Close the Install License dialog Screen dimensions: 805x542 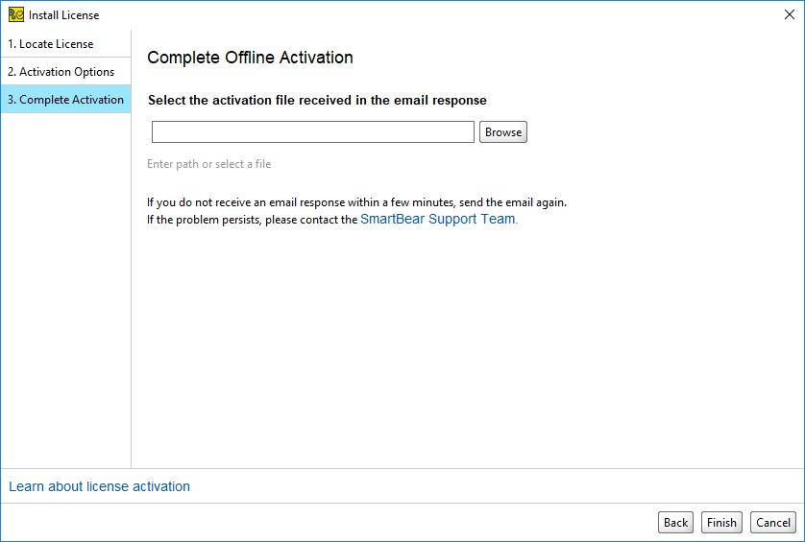tap(789, 15)
